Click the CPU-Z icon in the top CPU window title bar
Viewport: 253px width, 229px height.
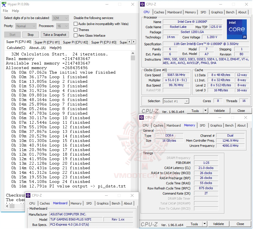click(x=142, y=4)
